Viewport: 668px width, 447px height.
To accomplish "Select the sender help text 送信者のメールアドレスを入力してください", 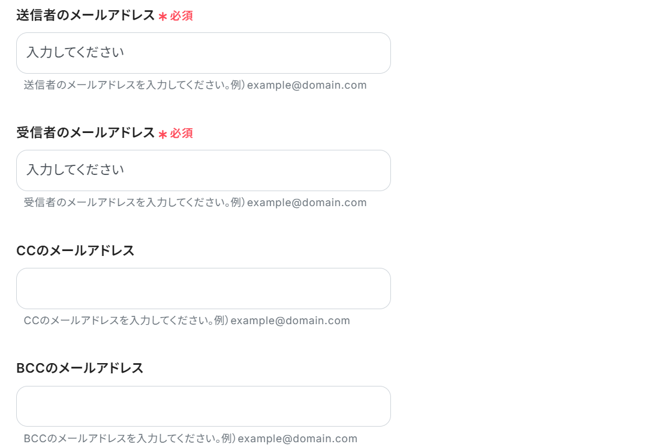I will pos(127,84).
